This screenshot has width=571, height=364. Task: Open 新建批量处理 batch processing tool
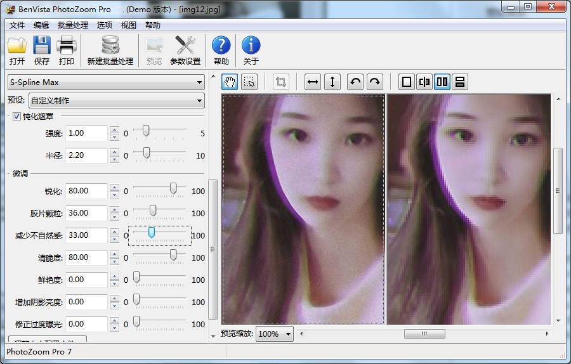pos(110,50)
